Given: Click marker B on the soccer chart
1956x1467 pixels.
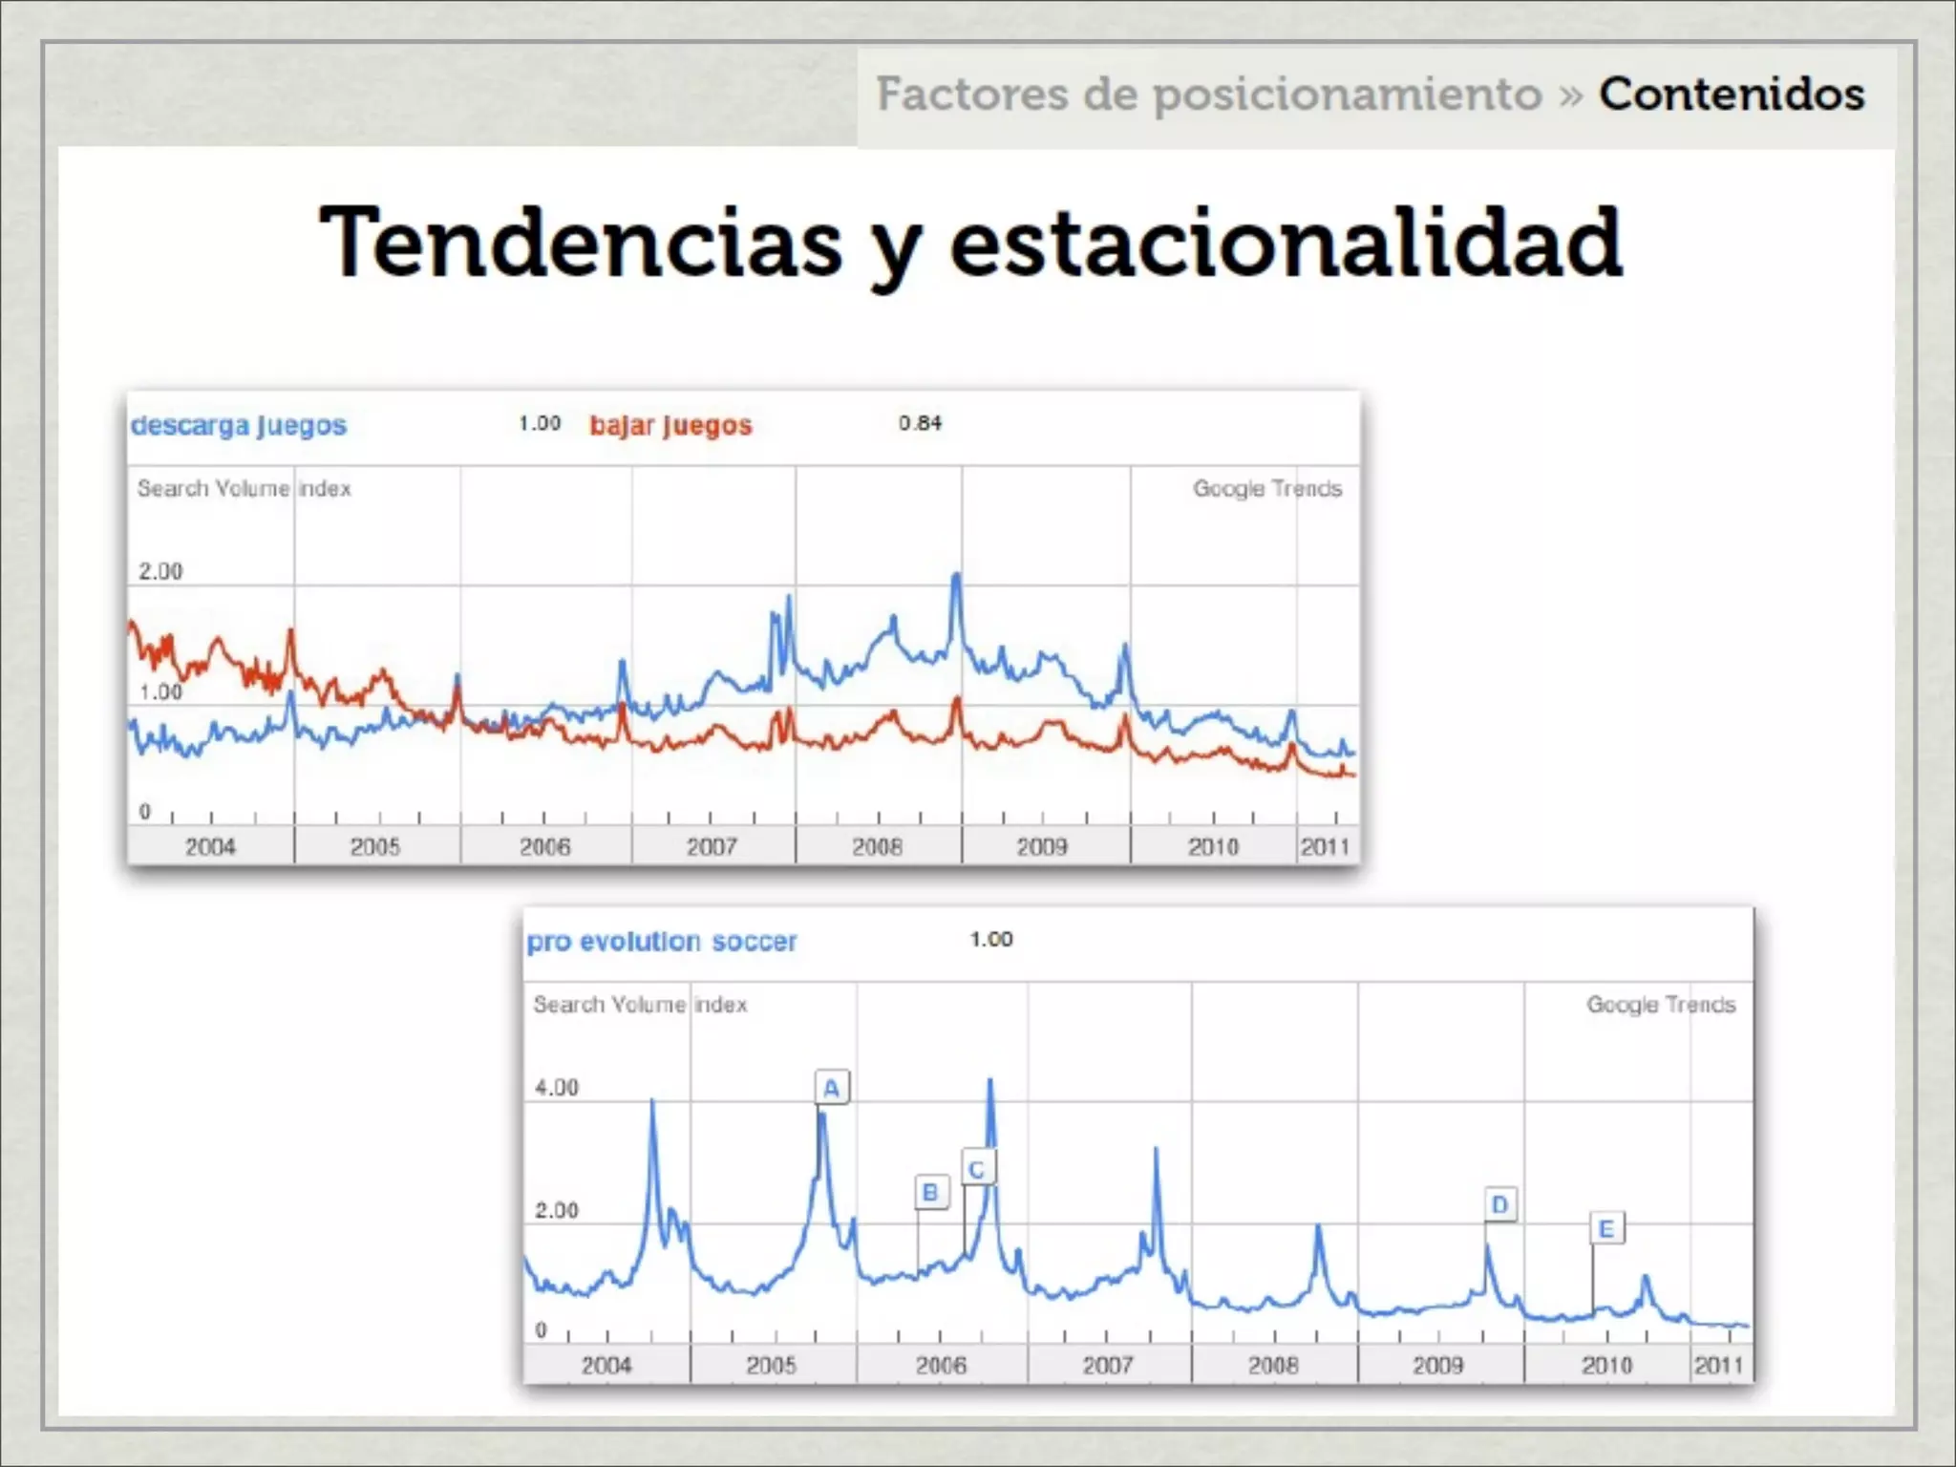Looking at the screenshot, I should 931,1192.
